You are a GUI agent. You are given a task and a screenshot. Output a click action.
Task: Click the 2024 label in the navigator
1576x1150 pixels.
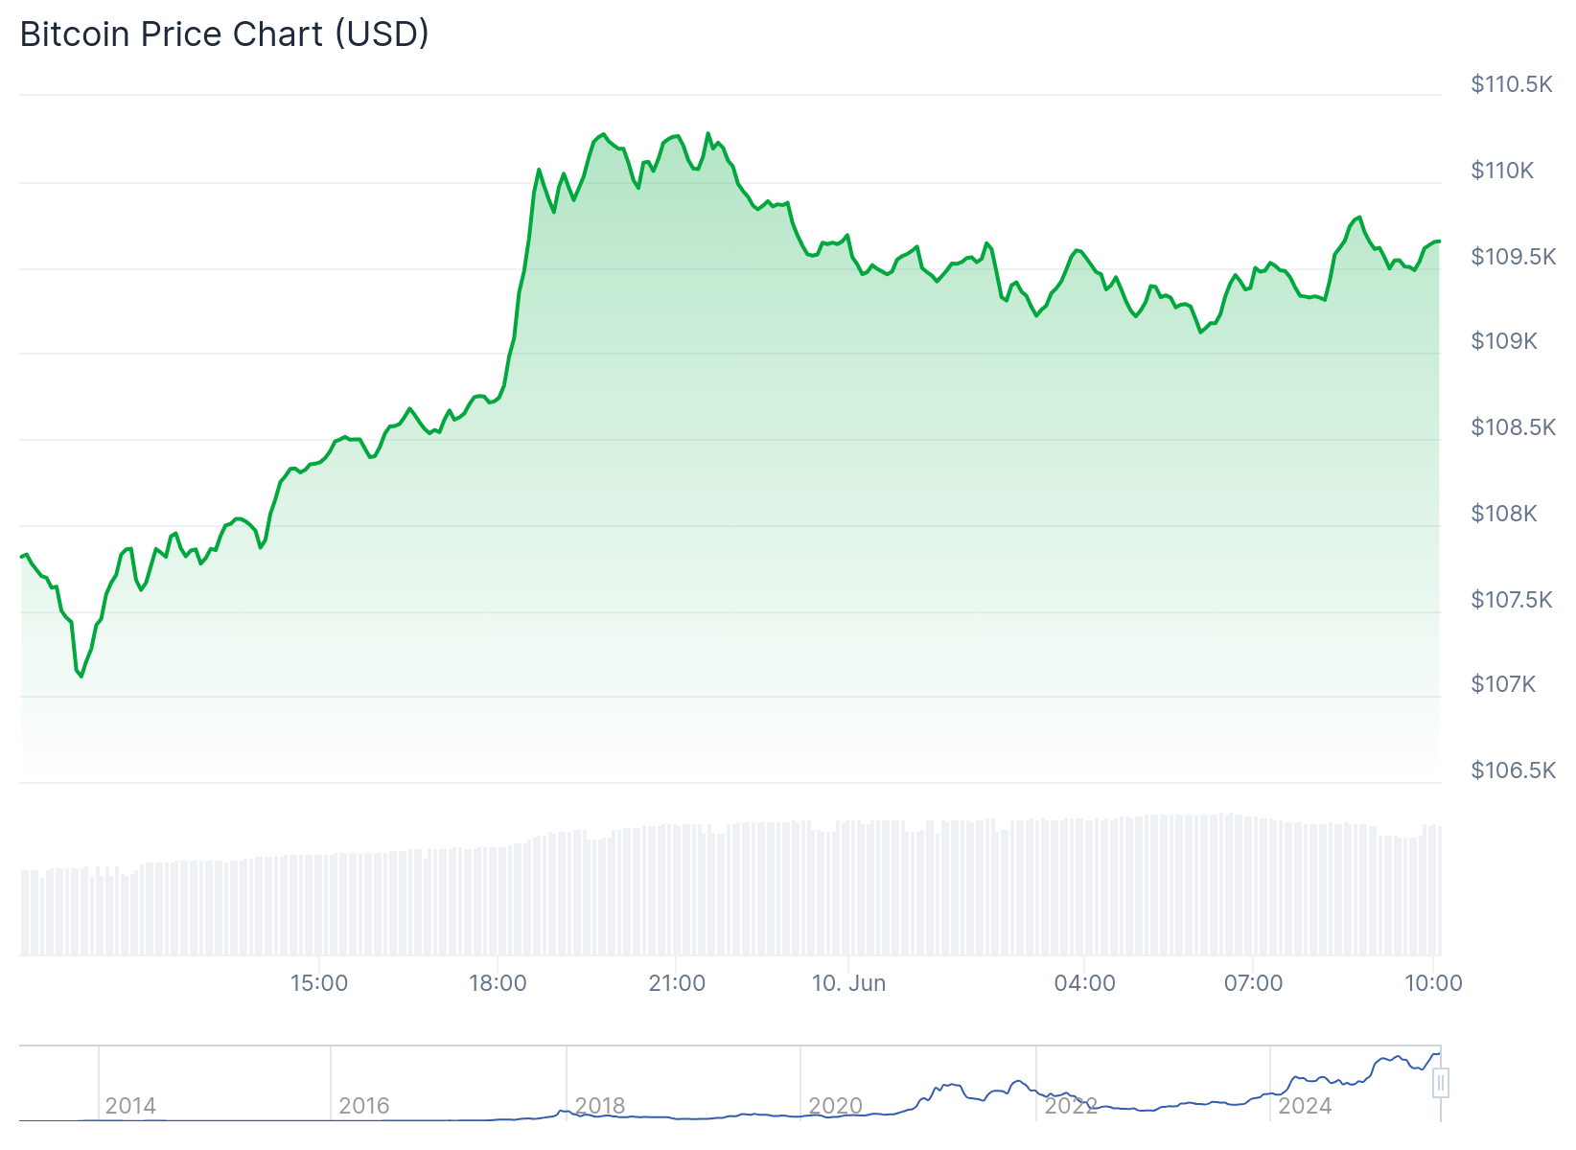[1305, 1106]
